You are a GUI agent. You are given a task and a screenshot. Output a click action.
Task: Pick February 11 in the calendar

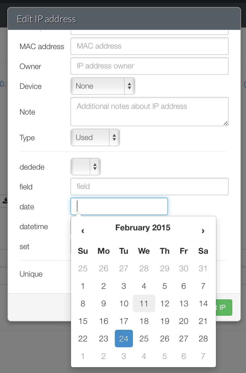(x=144, y=303)
